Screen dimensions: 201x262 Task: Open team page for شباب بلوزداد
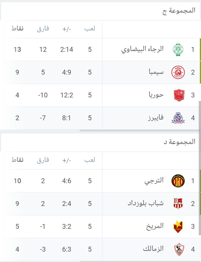(x=146, y=203)
